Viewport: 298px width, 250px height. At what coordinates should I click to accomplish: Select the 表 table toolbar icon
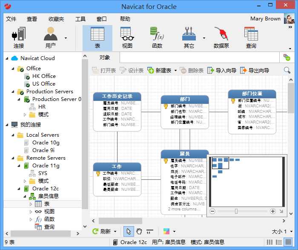click(x=97, y=38)
